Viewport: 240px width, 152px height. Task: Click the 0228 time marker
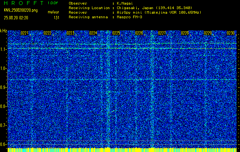point(185,33)
